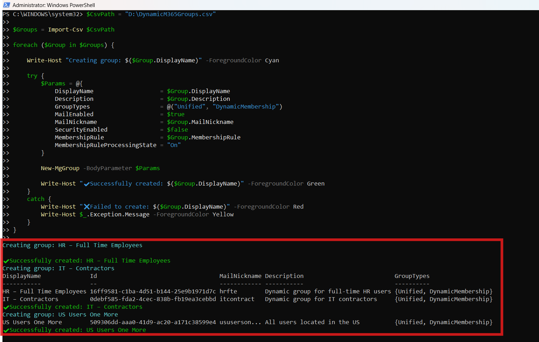Click the blue checkmark in the Write-Host success string
The height and width of the screenshot is (342, 539).
tap(87, 184)
